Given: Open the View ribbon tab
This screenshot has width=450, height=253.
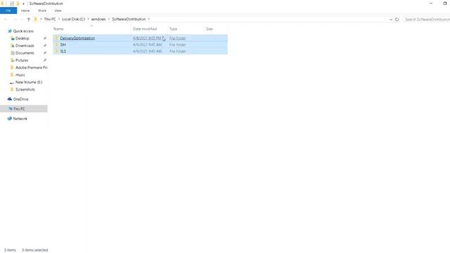Looking at the screenshot, I should tap(58, 11).
